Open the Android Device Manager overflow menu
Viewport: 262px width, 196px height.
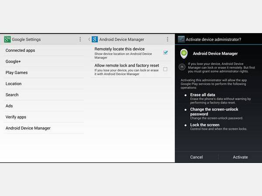(167, 39)
